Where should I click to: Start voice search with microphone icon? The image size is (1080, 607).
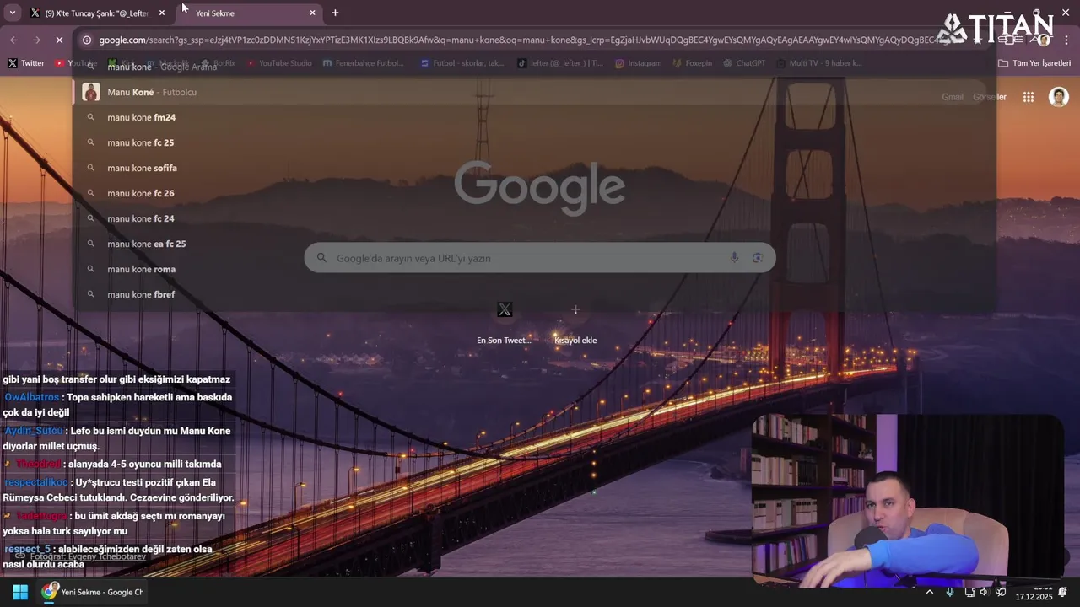tap(734, 258)
